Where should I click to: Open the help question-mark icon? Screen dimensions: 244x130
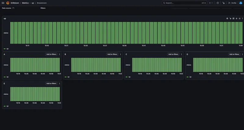(x=218, y=3)
